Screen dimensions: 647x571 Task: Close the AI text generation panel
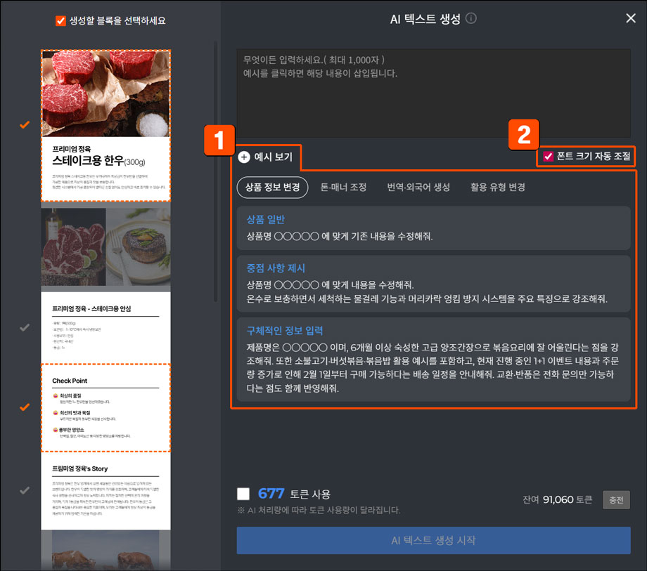tap(630, 18)
